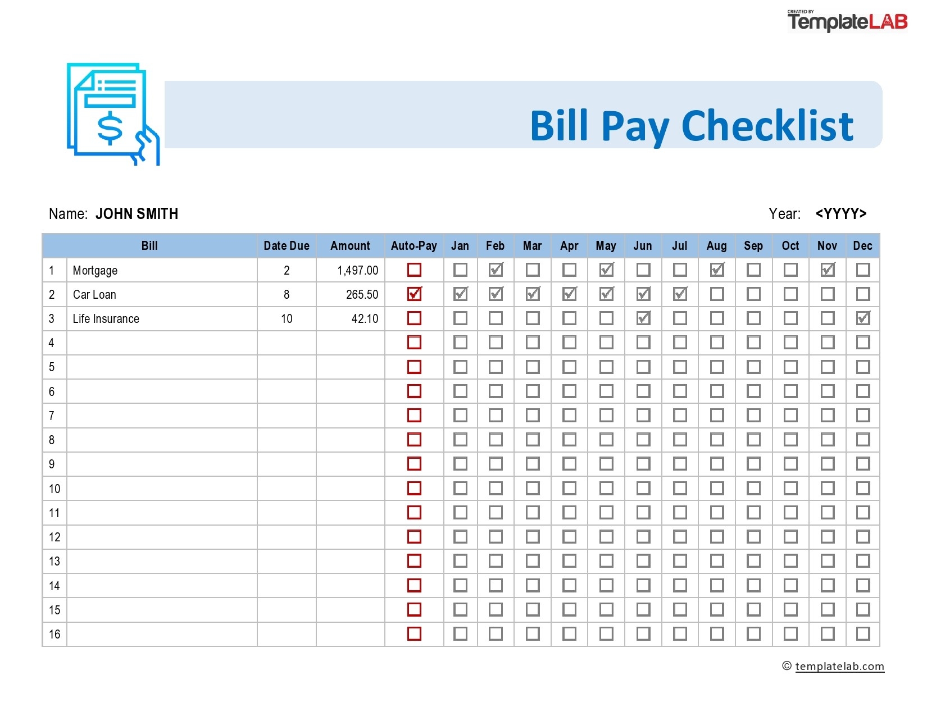This screenshot has height=716, width=927.
Task: Enable Auto-Pay for Mortgage
Action: 414,270
